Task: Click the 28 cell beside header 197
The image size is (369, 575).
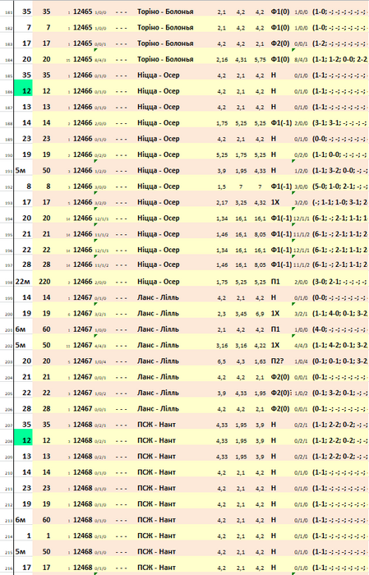Action: (46, 264)
